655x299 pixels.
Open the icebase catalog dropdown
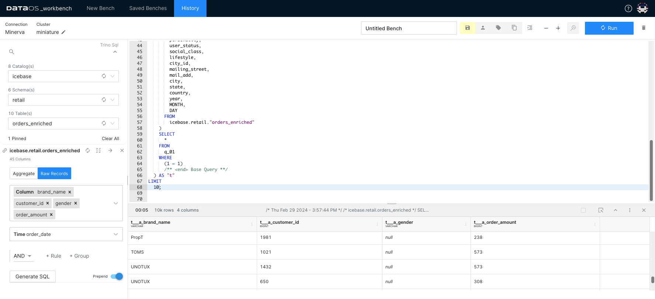coord(112,76)
